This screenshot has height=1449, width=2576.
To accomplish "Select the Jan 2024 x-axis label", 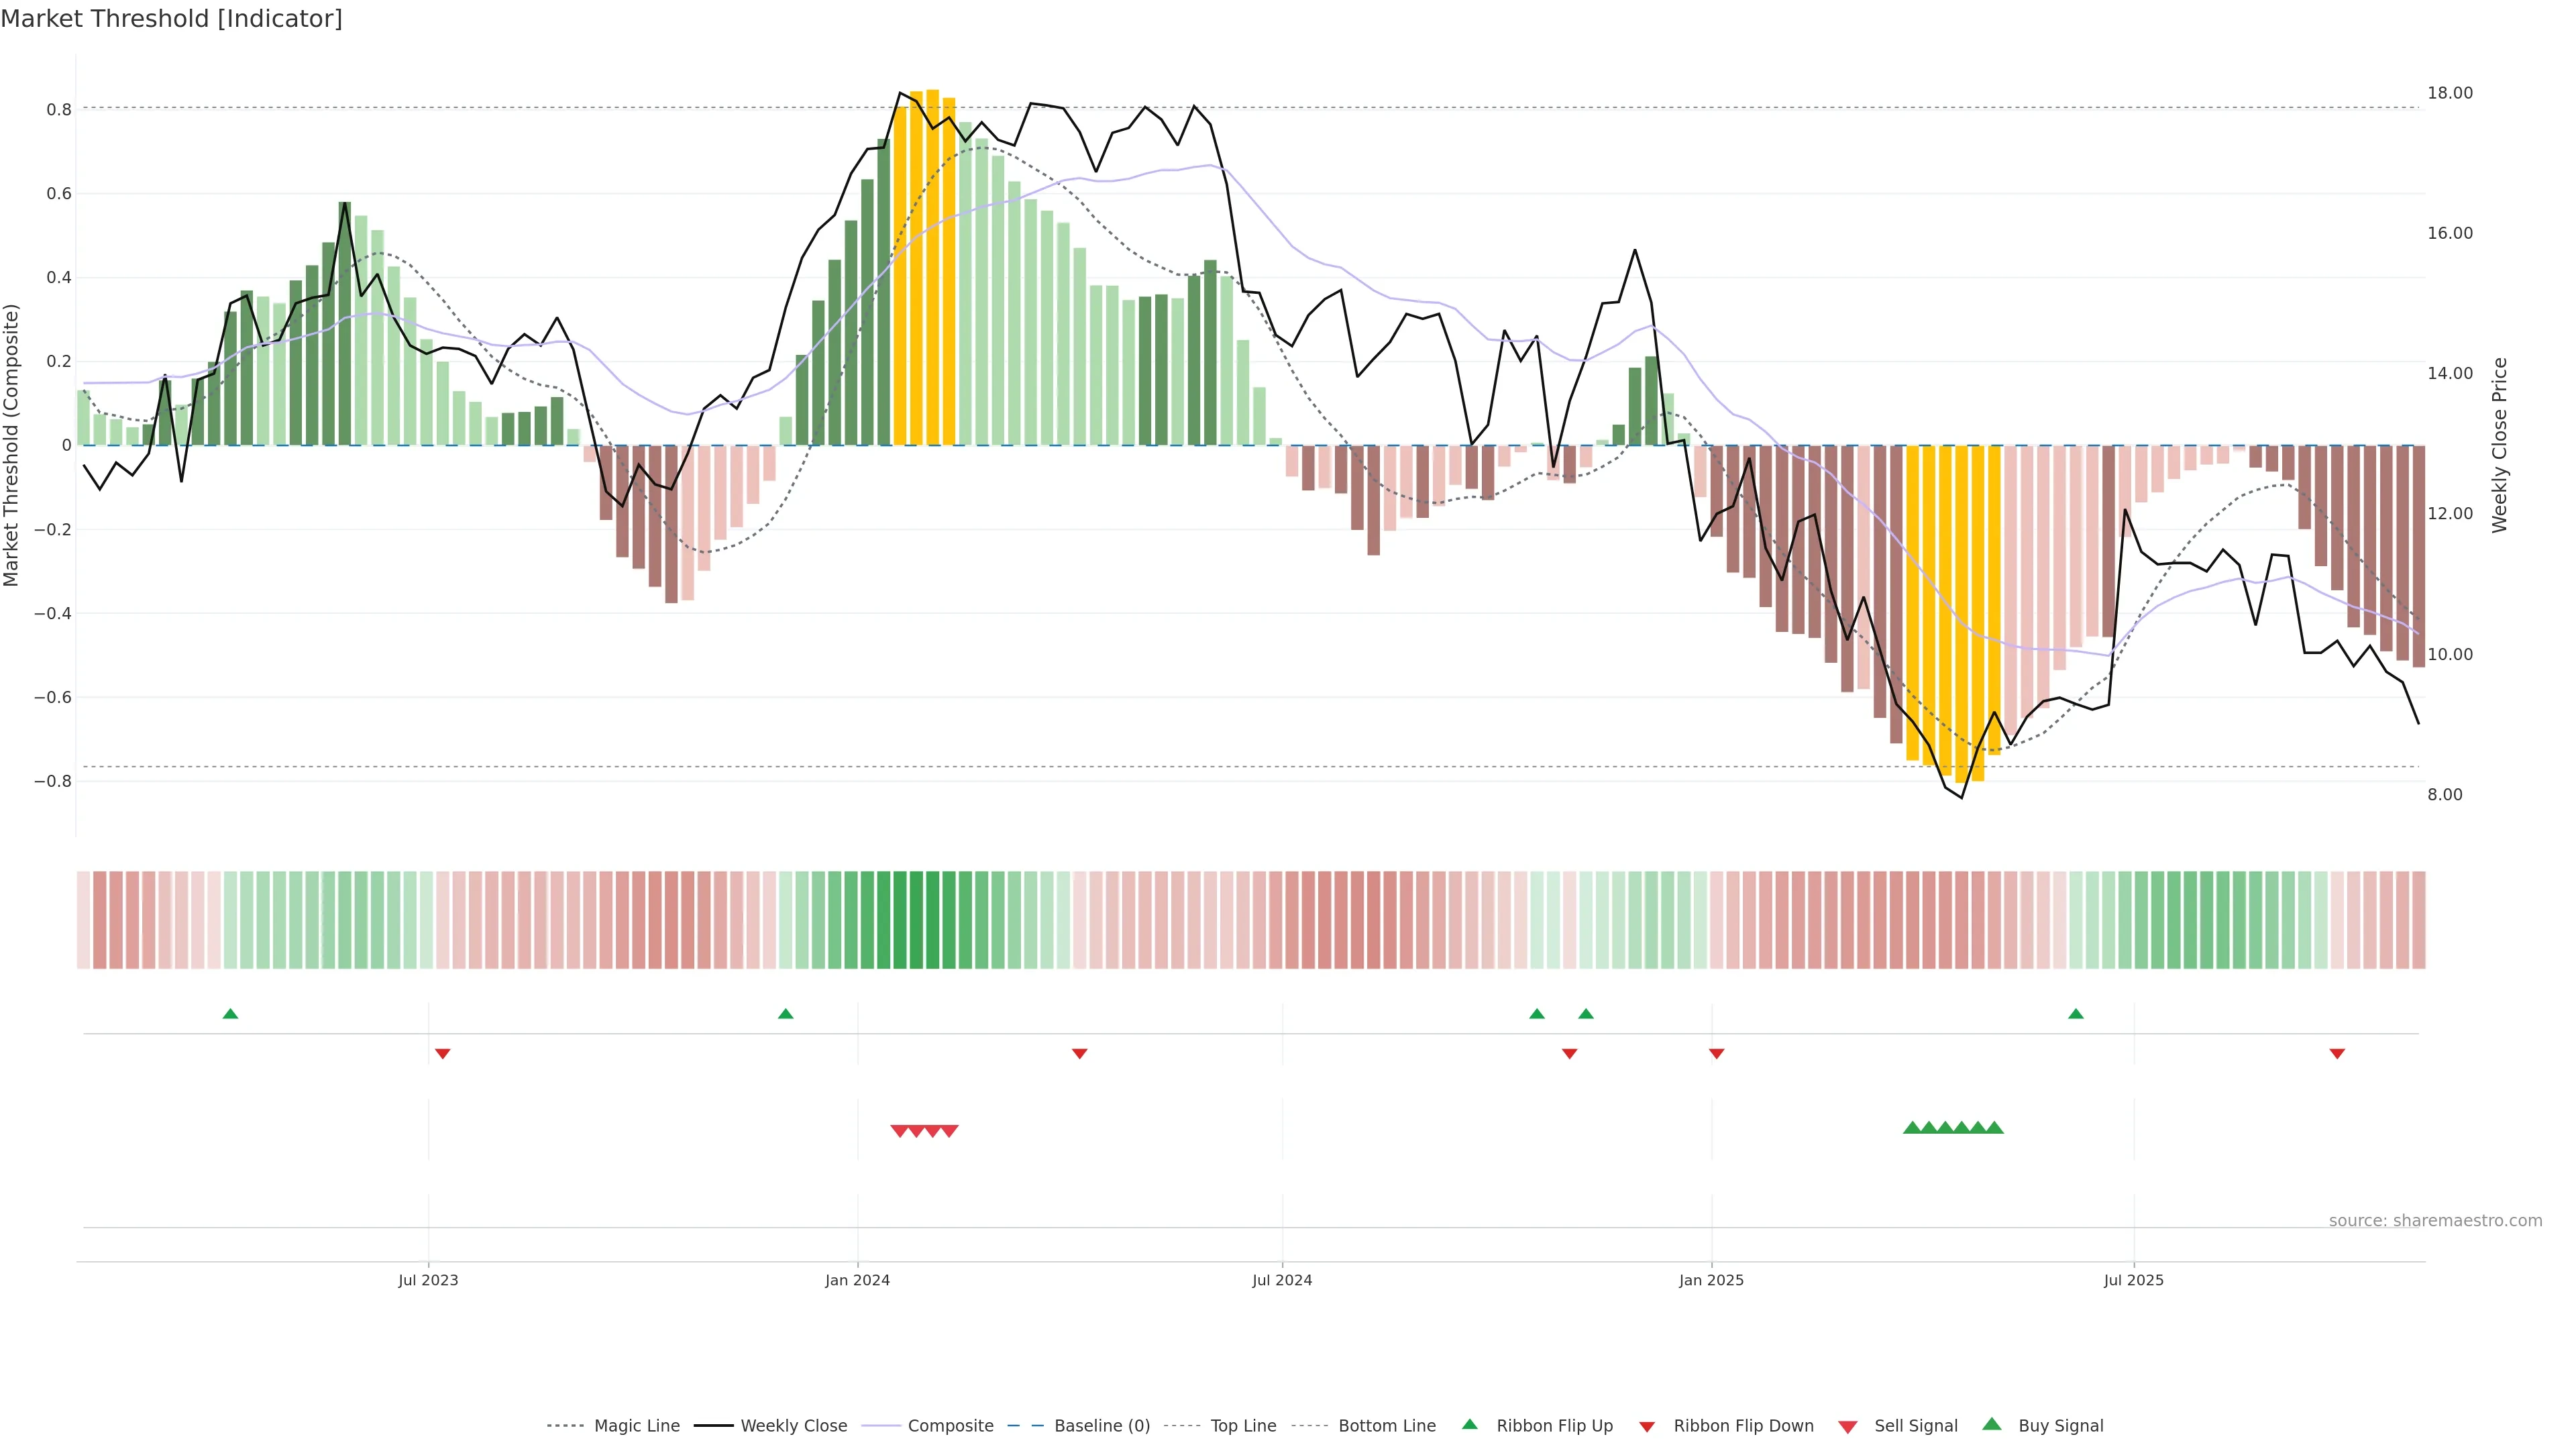I will 857,1280.
